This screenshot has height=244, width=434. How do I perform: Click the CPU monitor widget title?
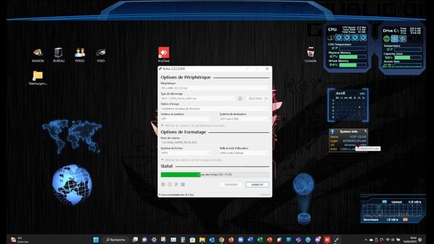(332, 29)
